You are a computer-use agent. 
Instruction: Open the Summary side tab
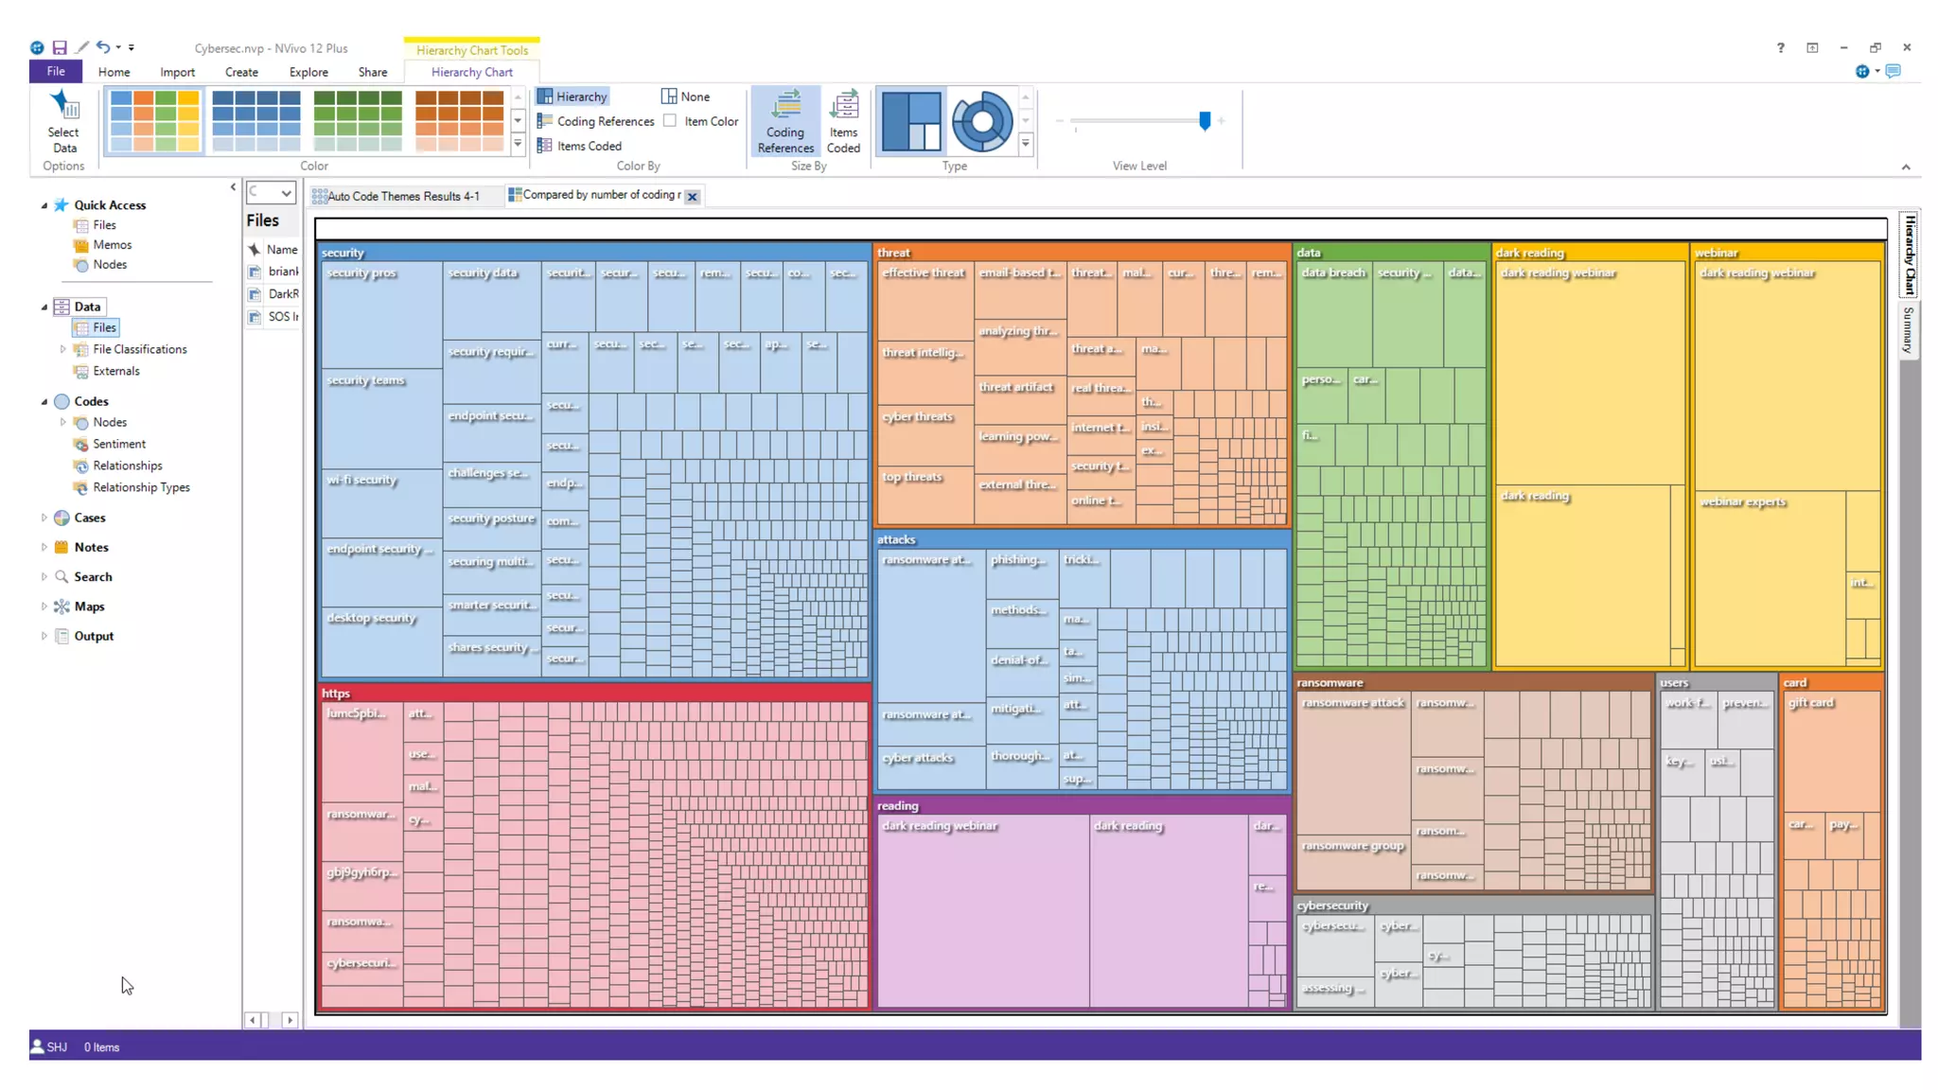coord(1908,328)
